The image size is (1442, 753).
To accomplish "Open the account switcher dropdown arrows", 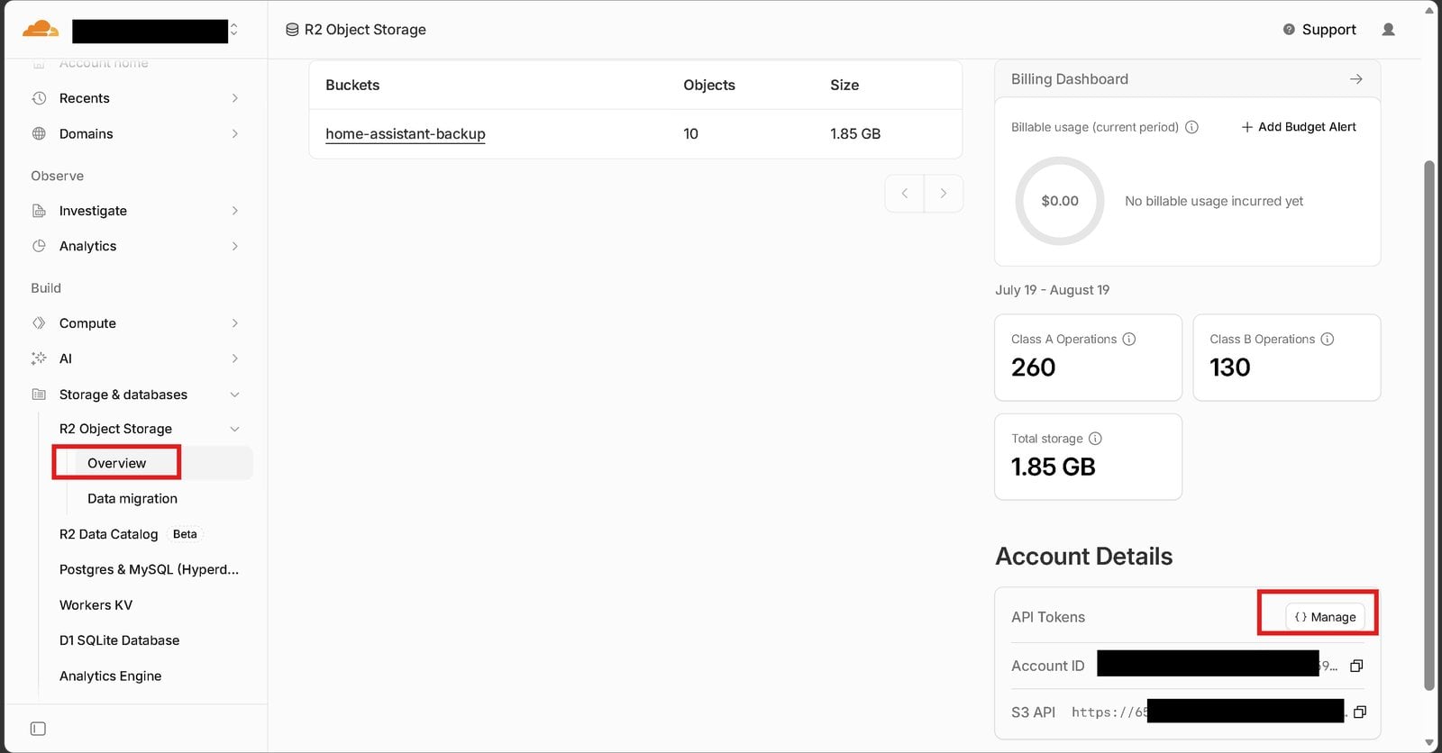I will click(234, 30).
